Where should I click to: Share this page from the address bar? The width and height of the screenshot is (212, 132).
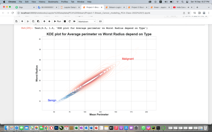click(x=184, y=13)
